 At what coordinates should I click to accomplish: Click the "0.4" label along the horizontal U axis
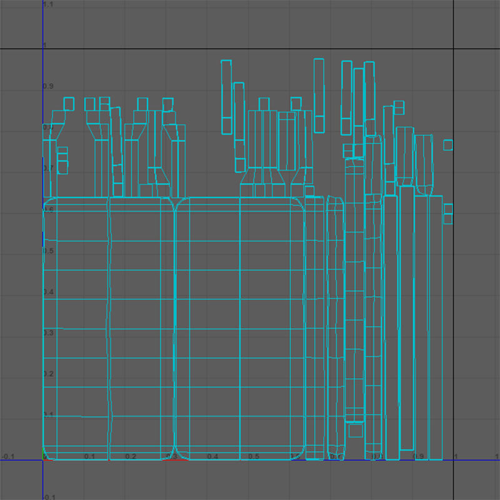pos(212,456)
